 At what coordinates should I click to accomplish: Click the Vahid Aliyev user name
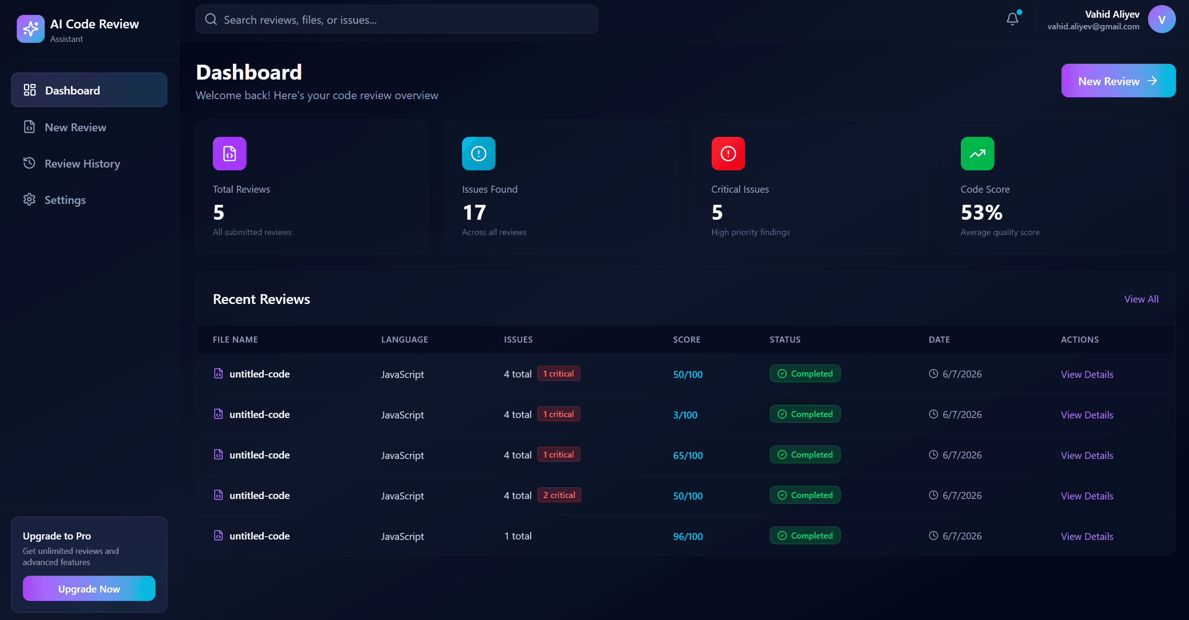1112,14
